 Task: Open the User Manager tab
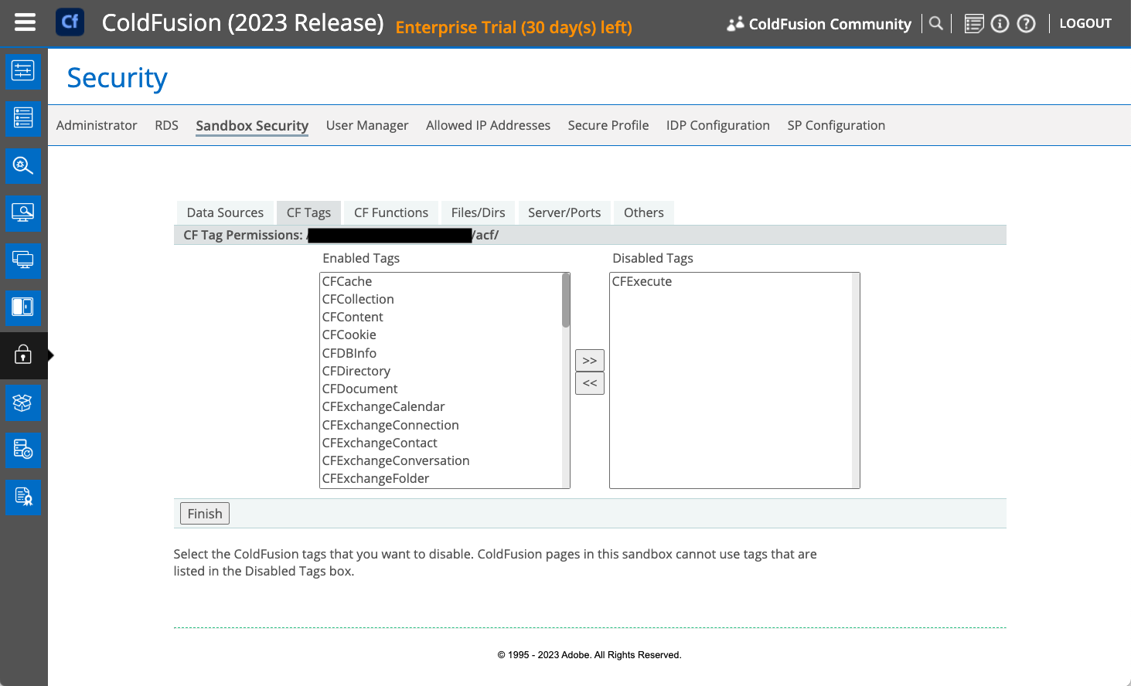pos(367,125)
